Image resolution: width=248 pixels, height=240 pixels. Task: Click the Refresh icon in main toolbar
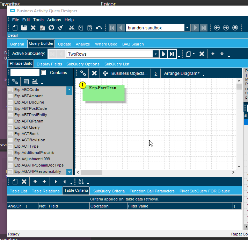51,28
